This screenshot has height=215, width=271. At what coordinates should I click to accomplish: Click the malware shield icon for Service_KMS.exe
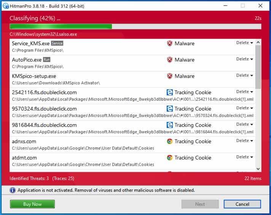coord(170,43)
